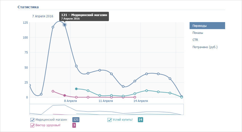Image resolution: width=242 pixels, height=132 pixels.
Task: Click the blue badge showing 121
Action: [76, 120]
